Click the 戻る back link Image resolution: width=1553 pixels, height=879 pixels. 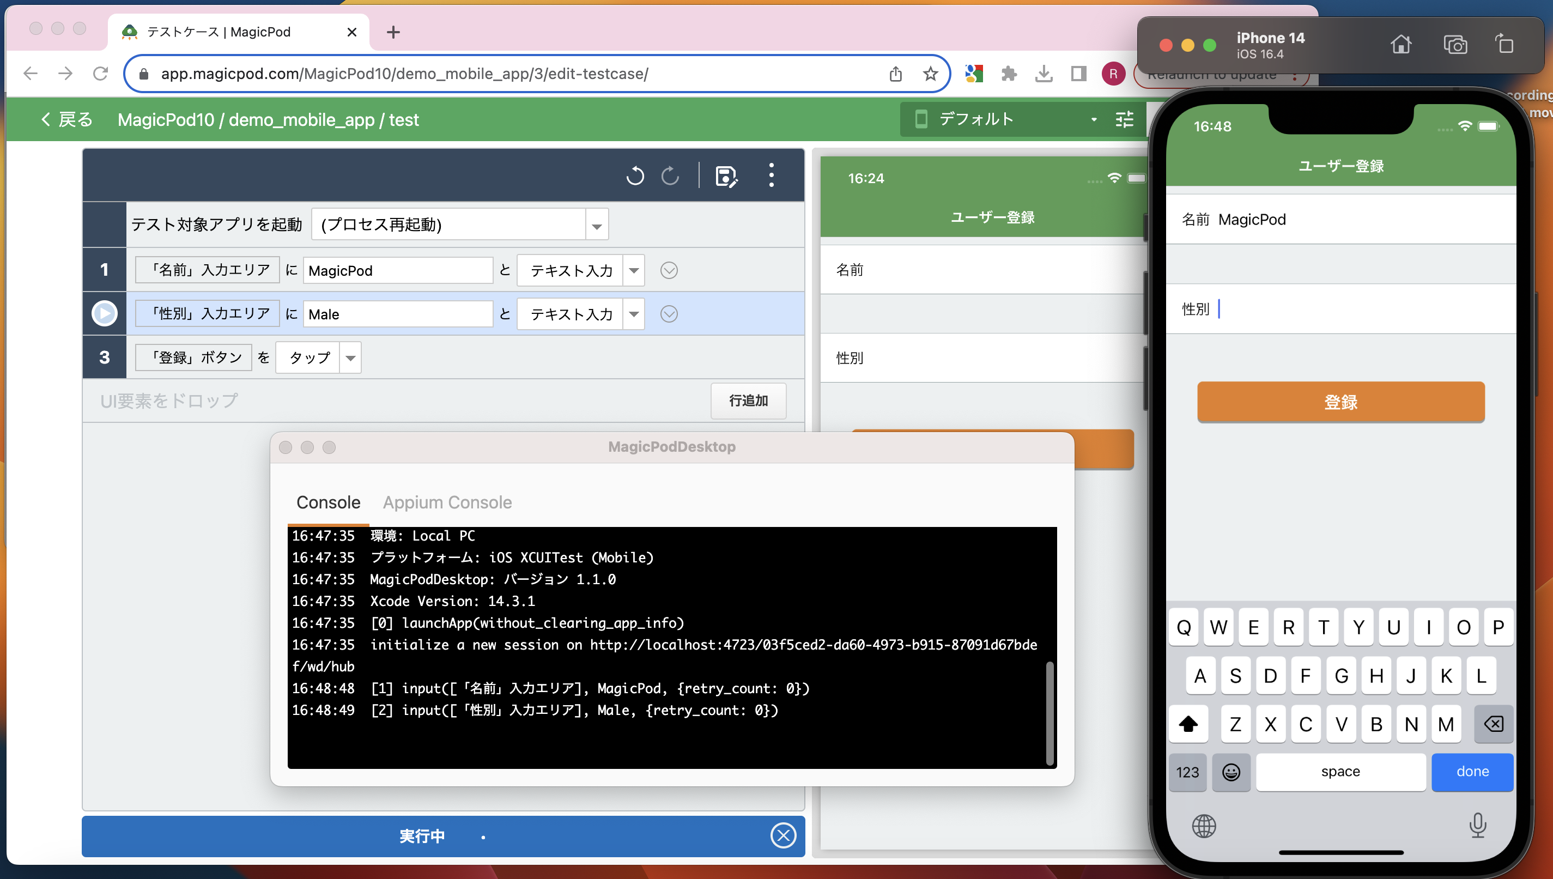67,119
